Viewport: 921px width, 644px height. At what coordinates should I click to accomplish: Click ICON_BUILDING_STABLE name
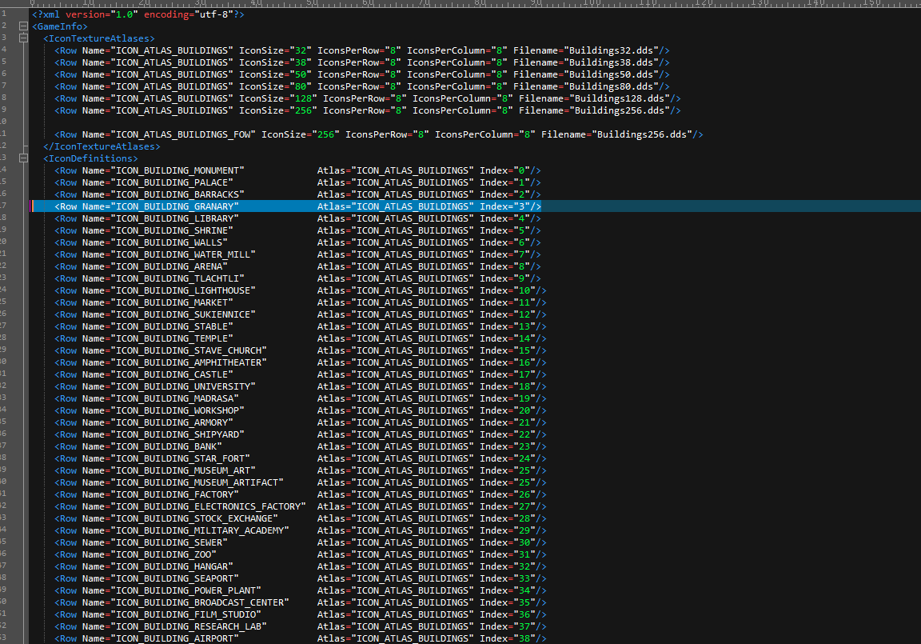[x=172, y=326]
